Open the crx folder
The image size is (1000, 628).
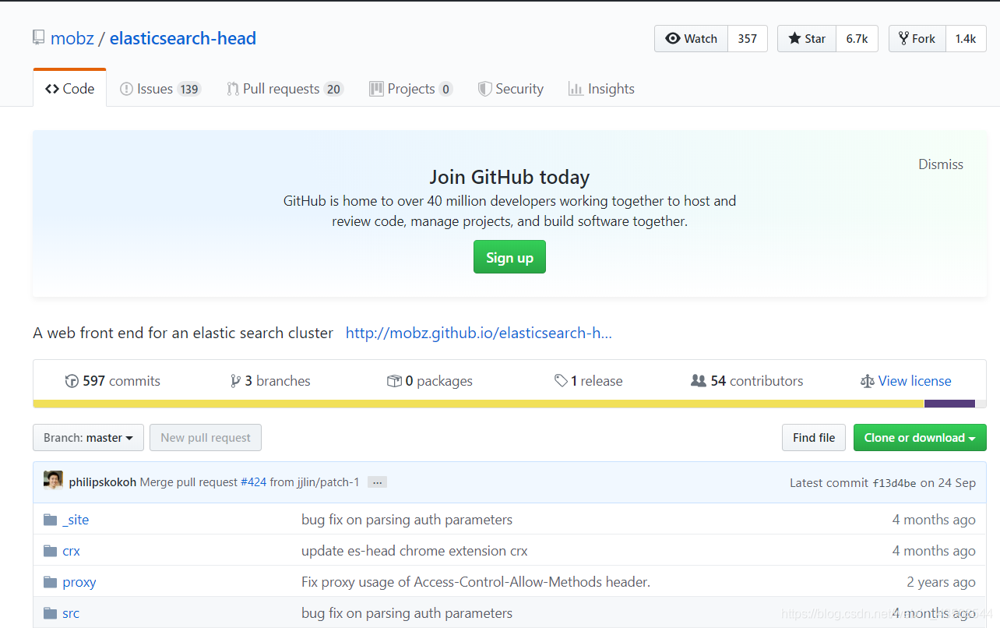click(x=71, y=551)
